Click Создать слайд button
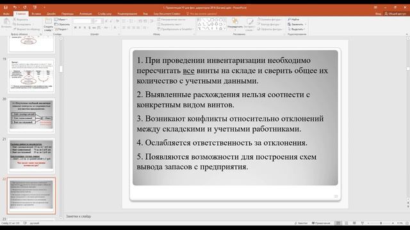The width and height of the screenshot is (410, 230). pos(48,25)
